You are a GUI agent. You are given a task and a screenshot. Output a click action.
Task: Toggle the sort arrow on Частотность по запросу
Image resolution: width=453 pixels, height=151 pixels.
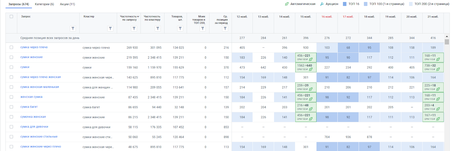pyautogui.click(x=138, y=17)
